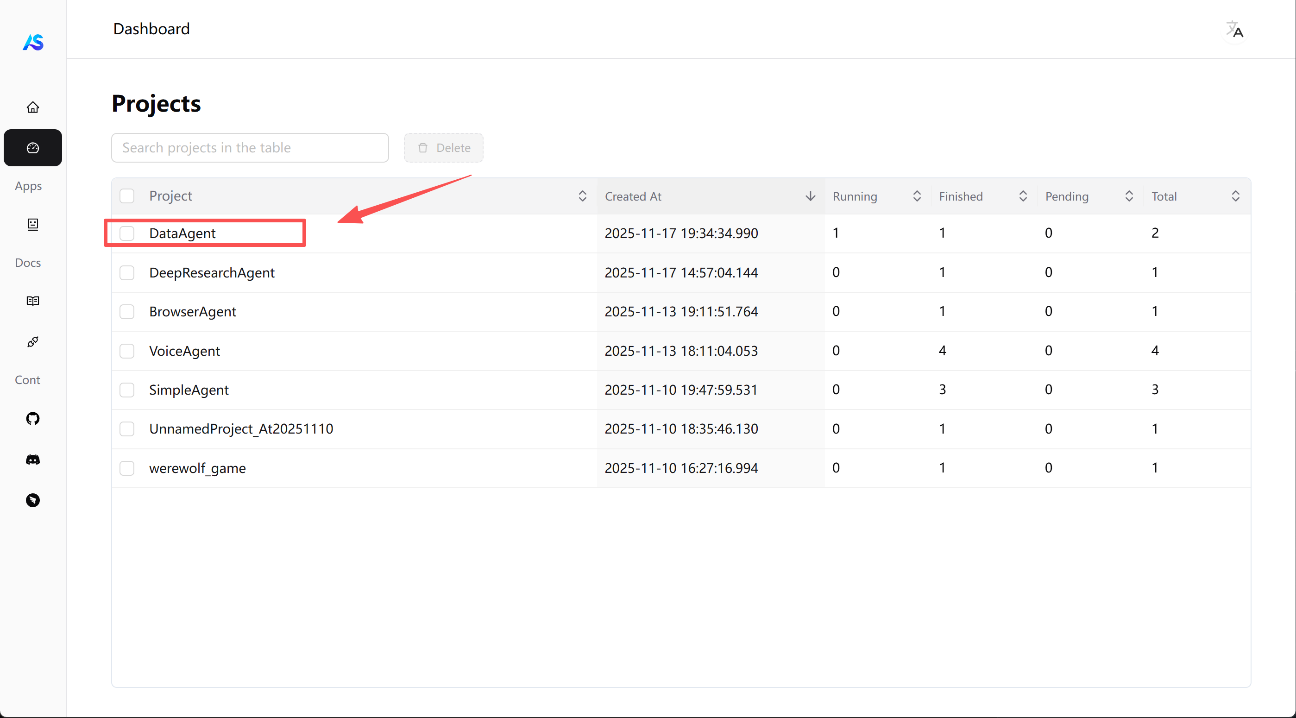Check the DataAgent row checkbox
The height and width of the screenshot is (718, 1296).
127,233
